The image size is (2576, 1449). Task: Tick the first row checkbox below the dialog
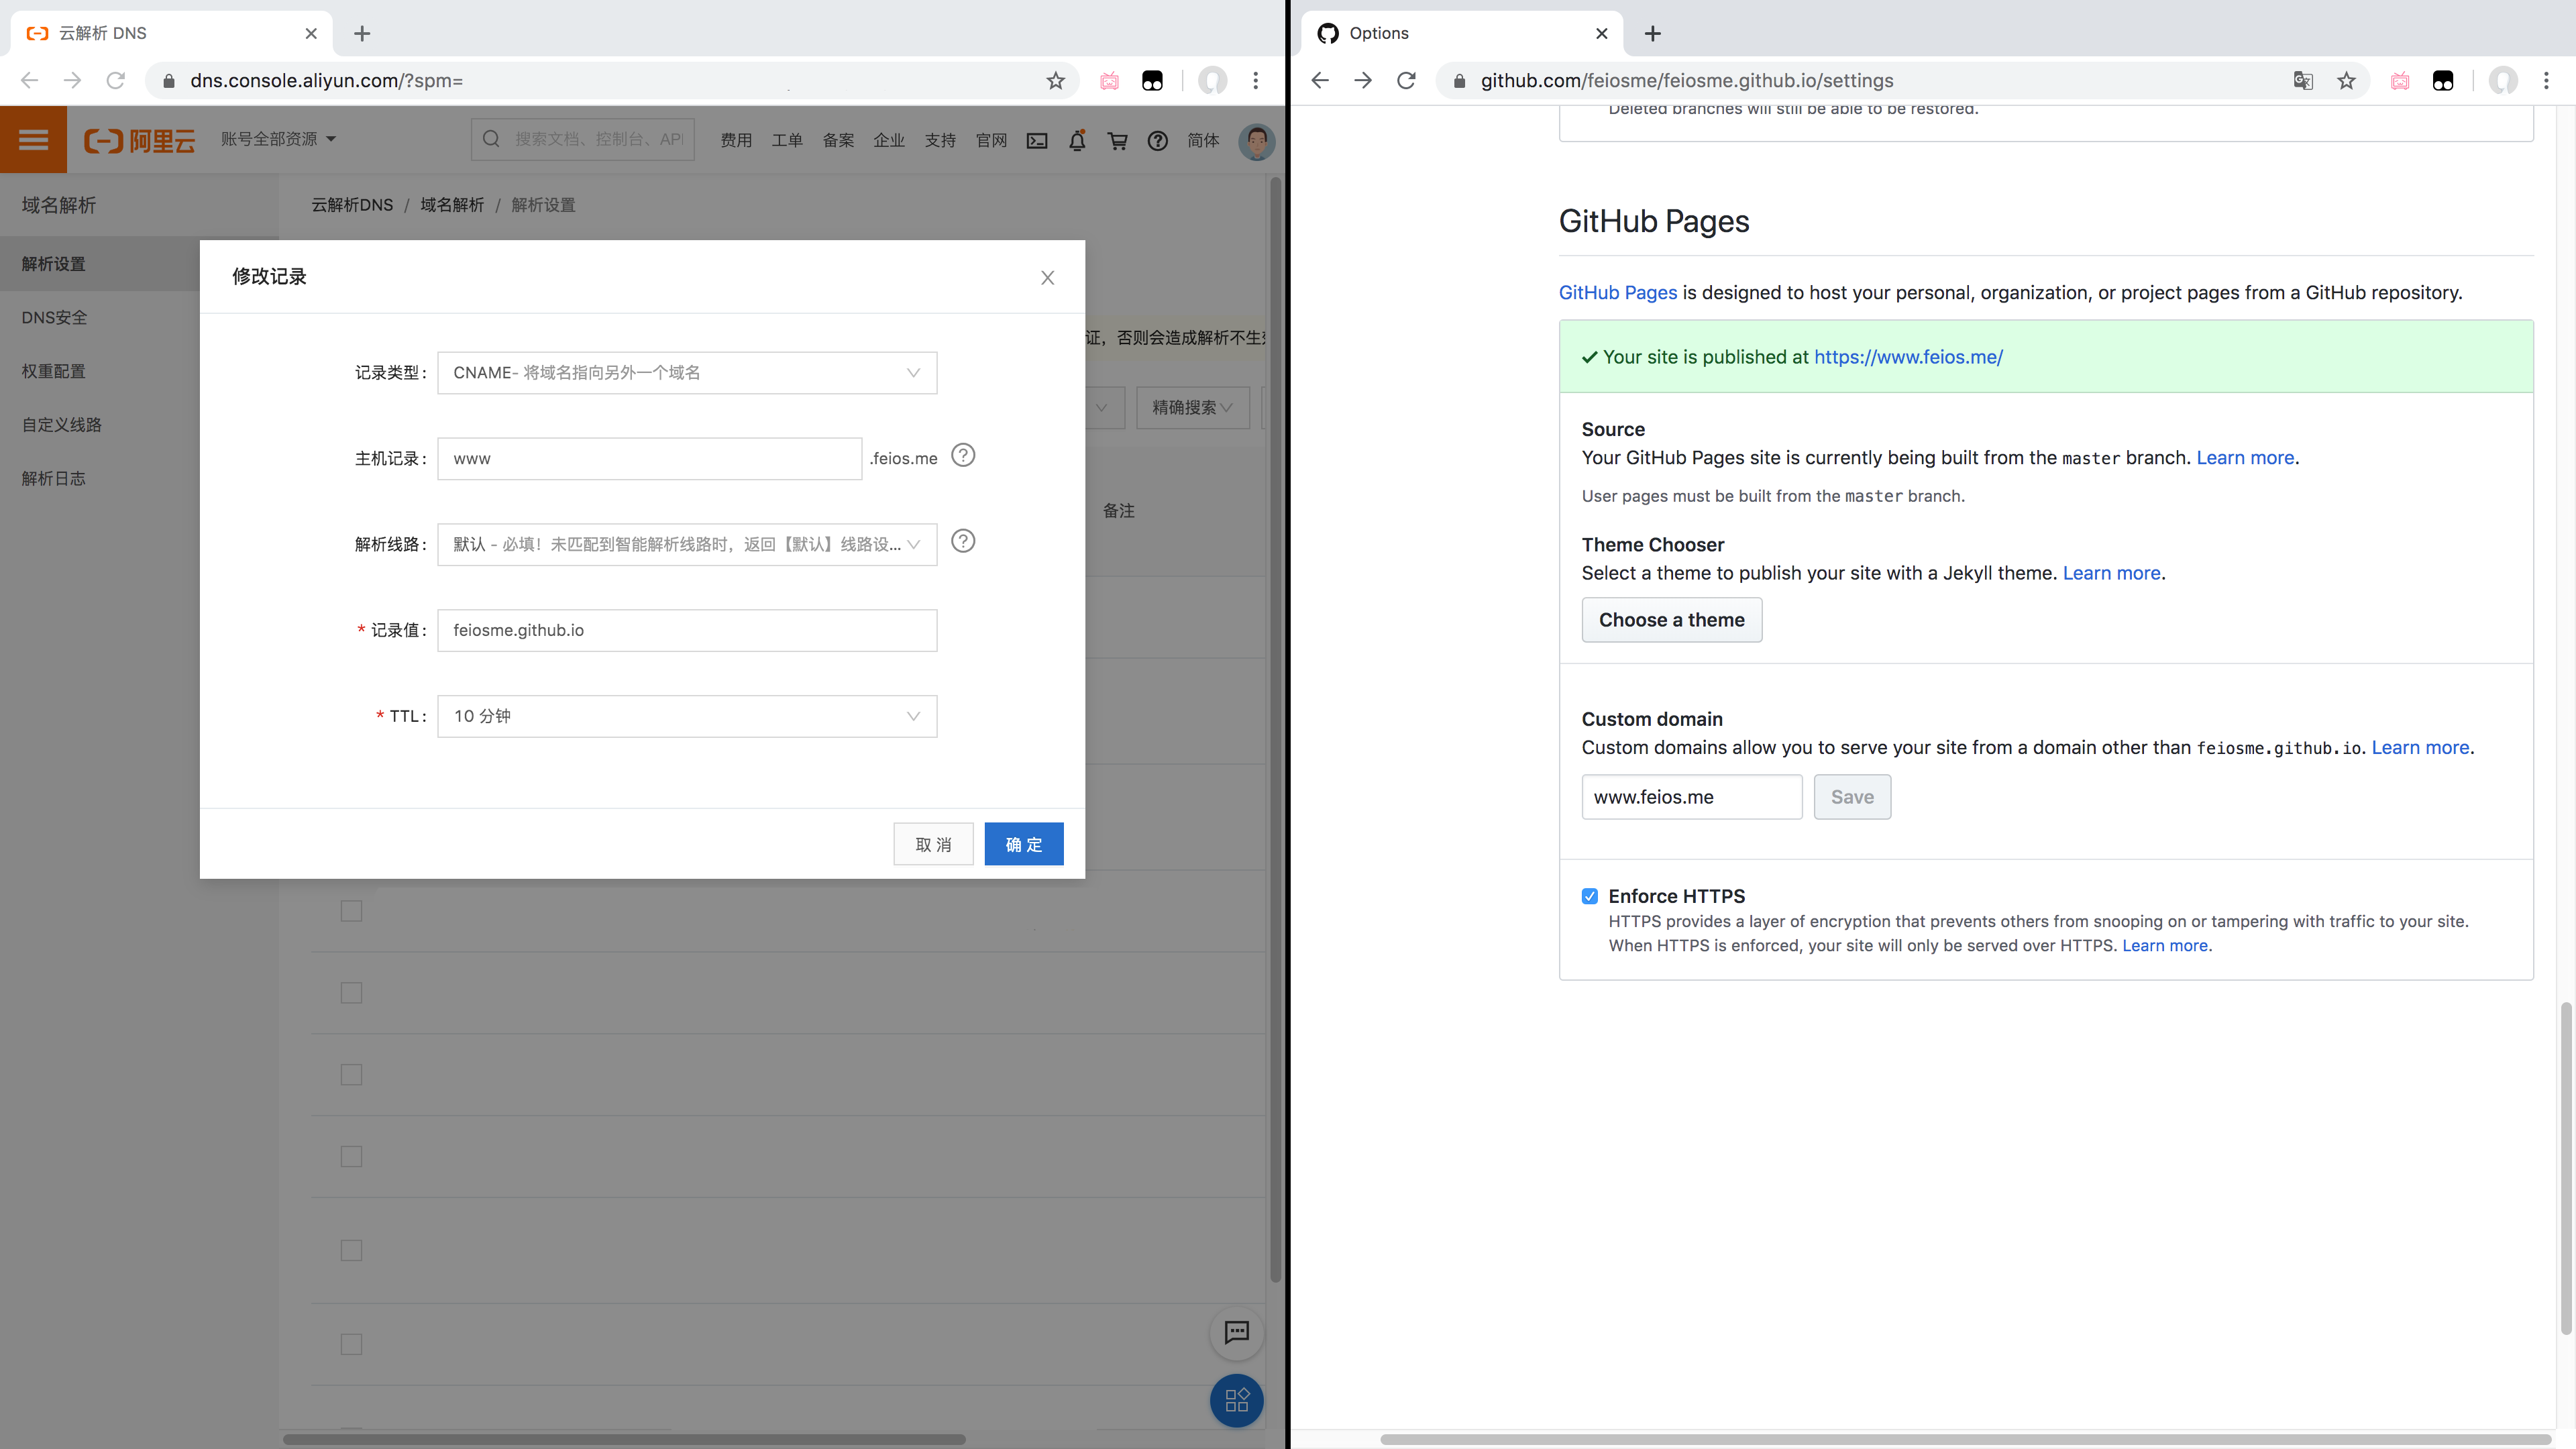(x=351, y=911)
